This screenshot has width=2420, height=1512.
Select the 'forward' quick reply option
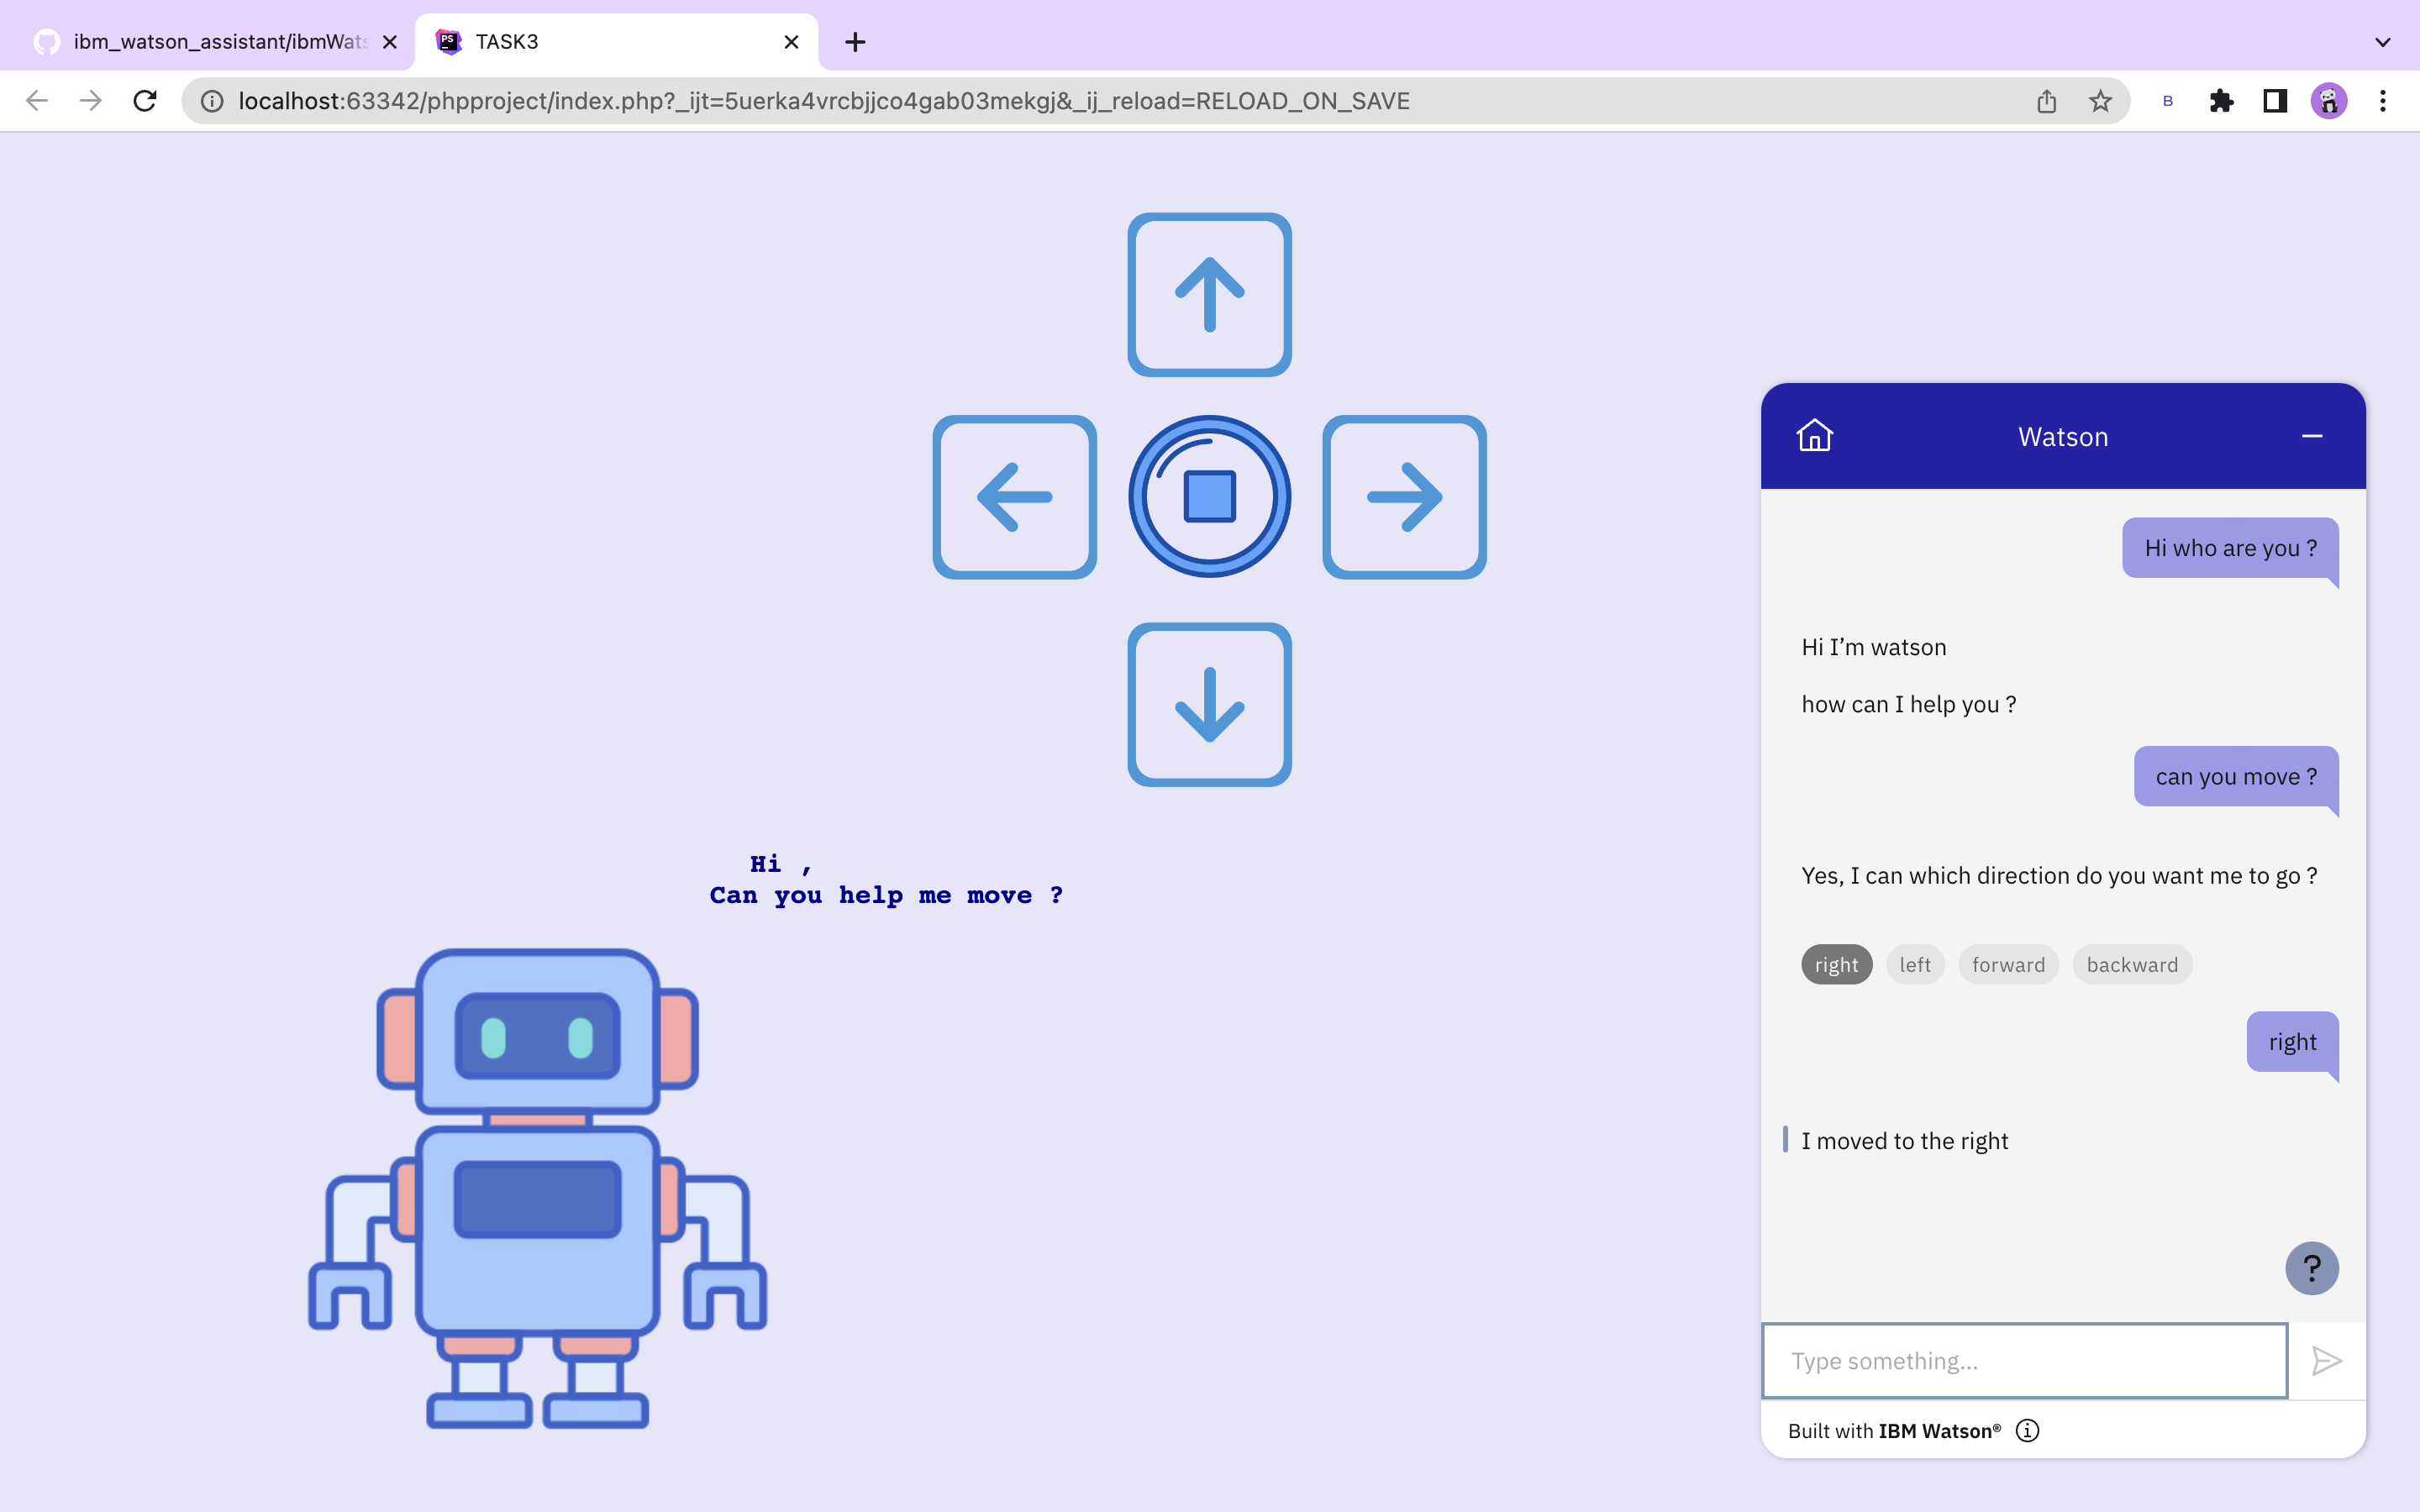pos(2008,963)
